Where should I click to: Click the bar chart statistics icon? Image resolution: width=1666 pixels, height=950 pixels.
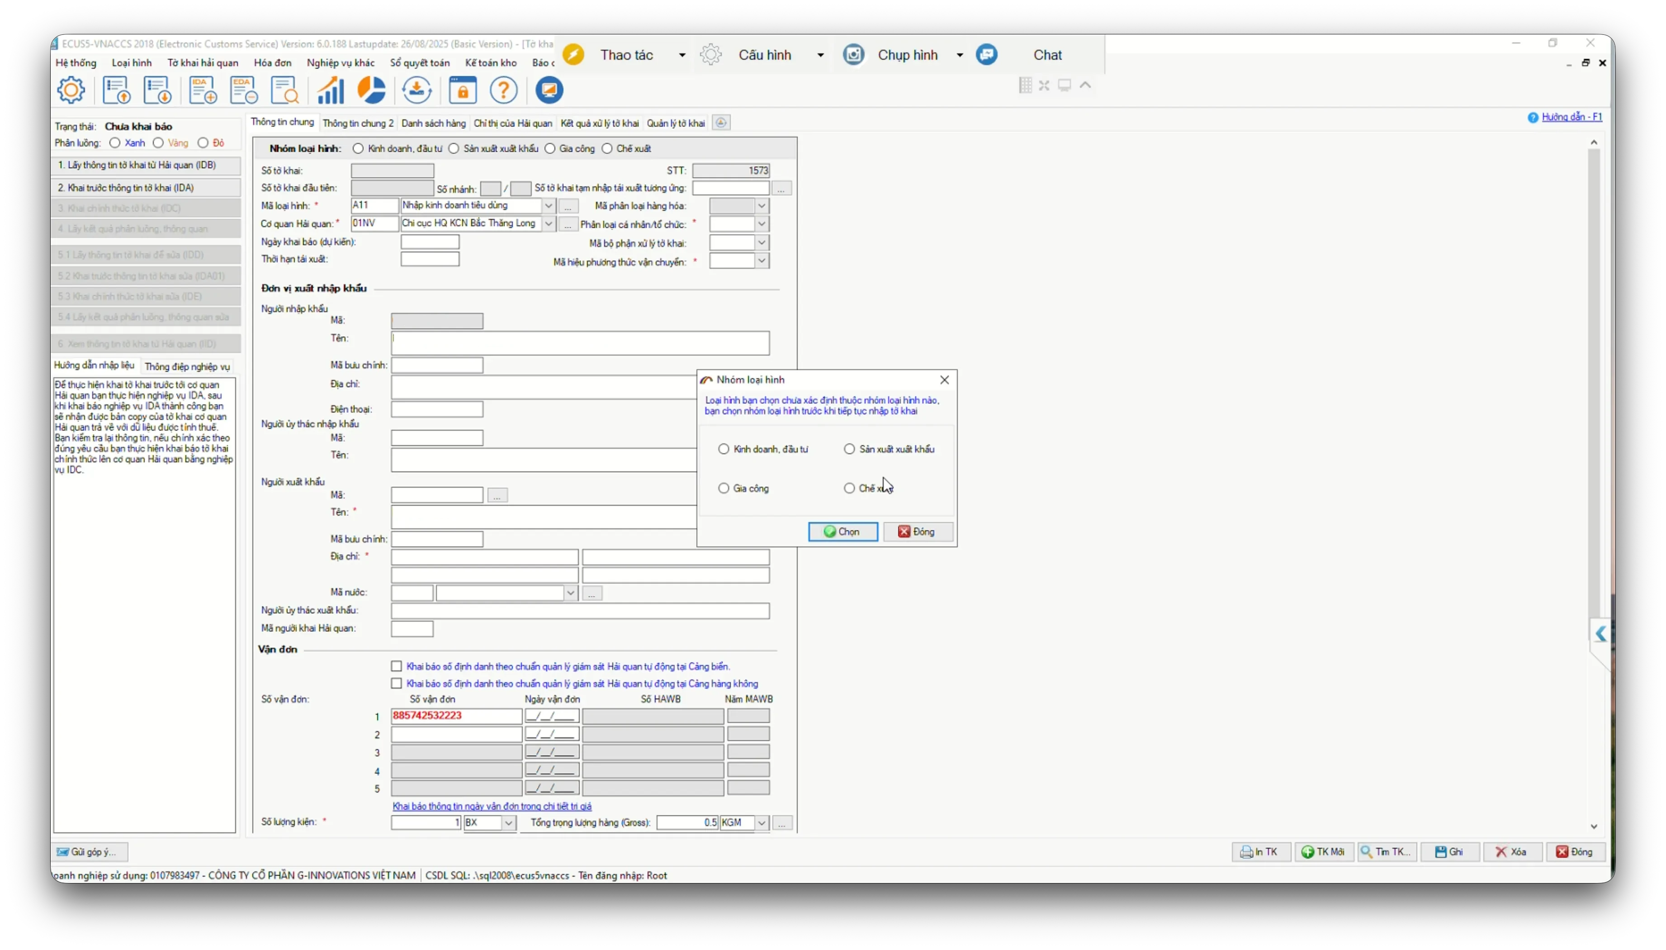[330, 90]
